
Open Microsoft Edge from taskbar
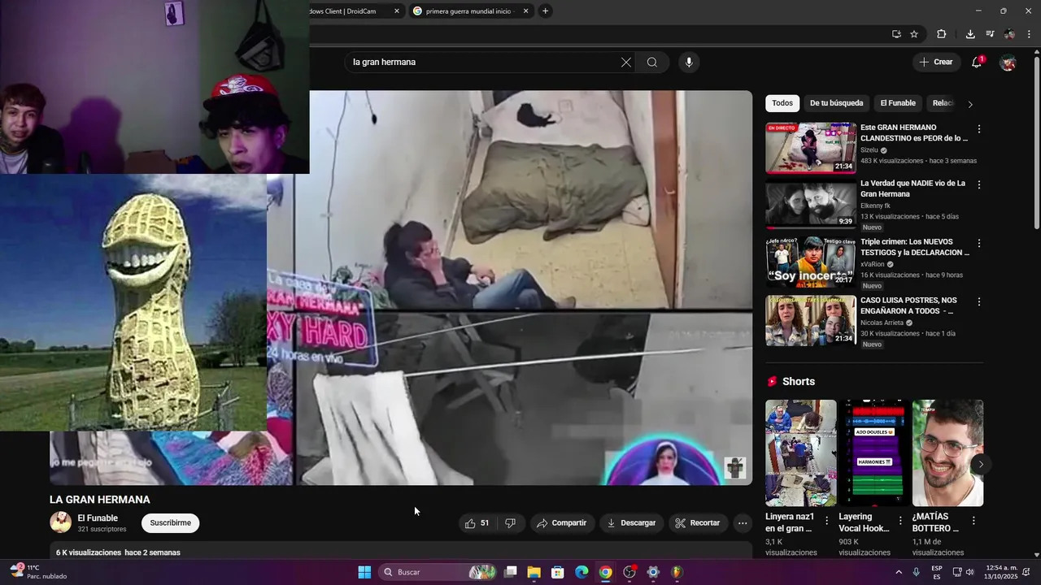[x=581, y=572]
